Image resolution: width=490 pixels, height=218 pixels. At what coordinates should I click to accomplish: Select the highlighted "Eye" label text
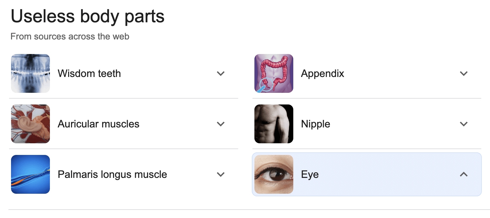point(310,174)
